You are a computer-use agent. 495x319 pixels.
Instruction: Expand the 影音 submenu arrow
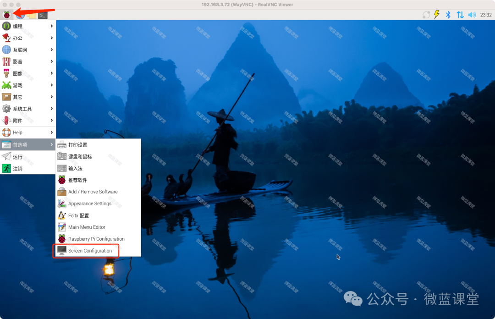click(51, 61)
